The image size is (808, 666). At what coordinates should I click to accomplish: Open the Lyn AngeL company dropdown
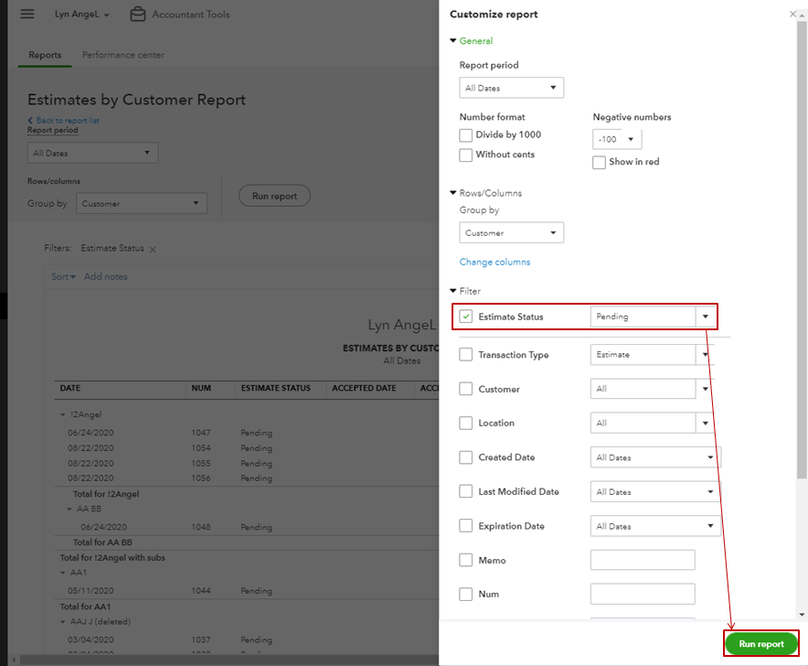tap(82, 15)
